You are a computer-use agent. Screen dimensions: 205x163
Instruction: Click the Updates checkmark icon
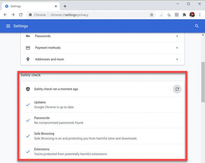point(28,105)
